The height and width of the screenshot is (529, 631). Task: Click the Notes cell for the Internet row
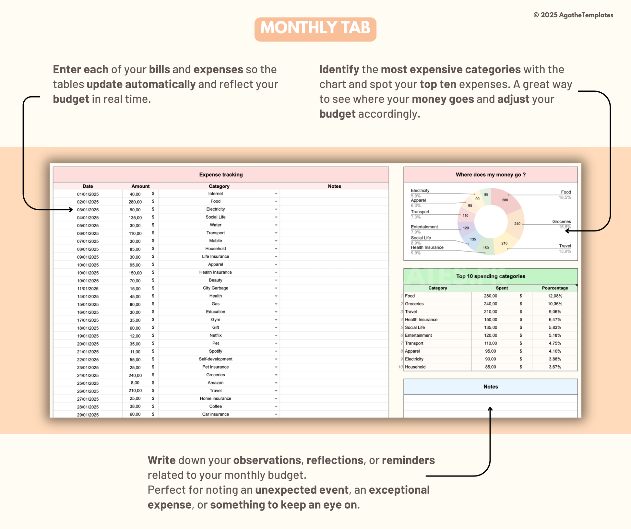coord(334,194)
